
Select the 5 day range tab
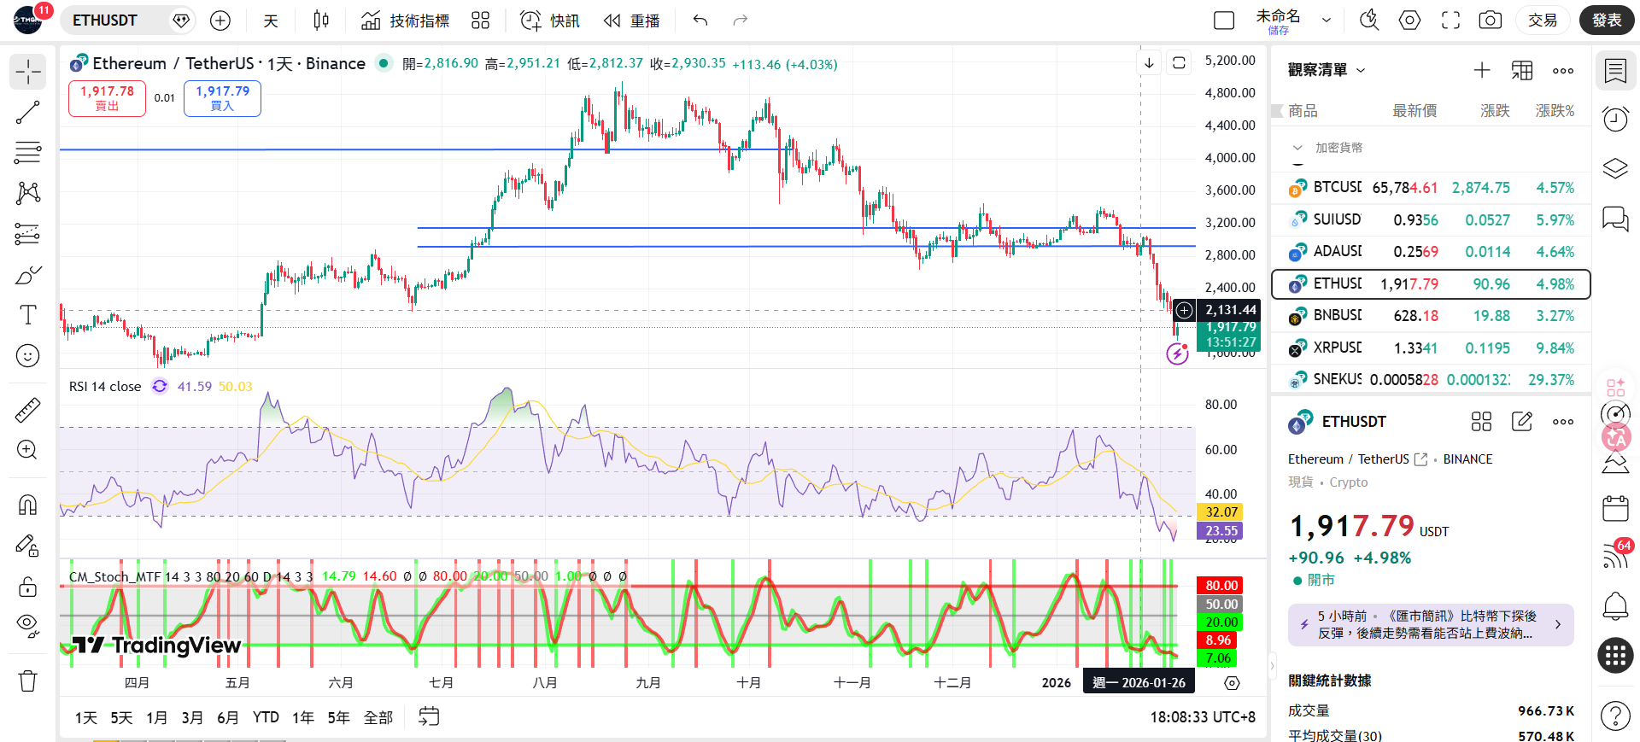point(121,718)
